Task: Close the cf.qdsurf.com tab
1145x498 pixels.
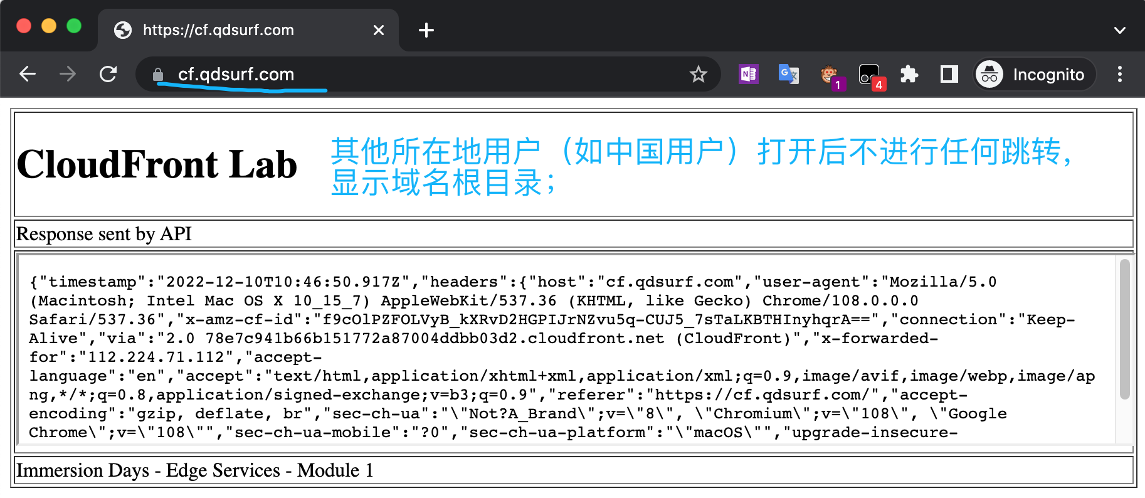Action: pyautogui.click(x=379, y=30)
